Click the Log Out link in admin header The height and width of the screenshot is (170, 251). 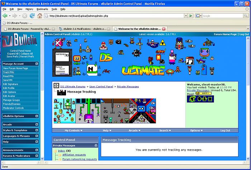point(244,34)
